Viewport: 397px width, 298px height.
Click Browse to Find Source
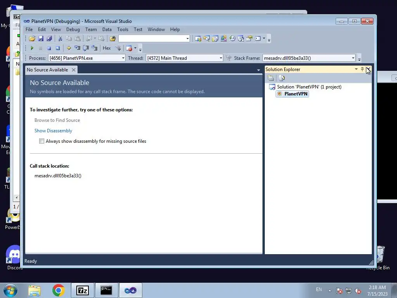coord(57,120)
